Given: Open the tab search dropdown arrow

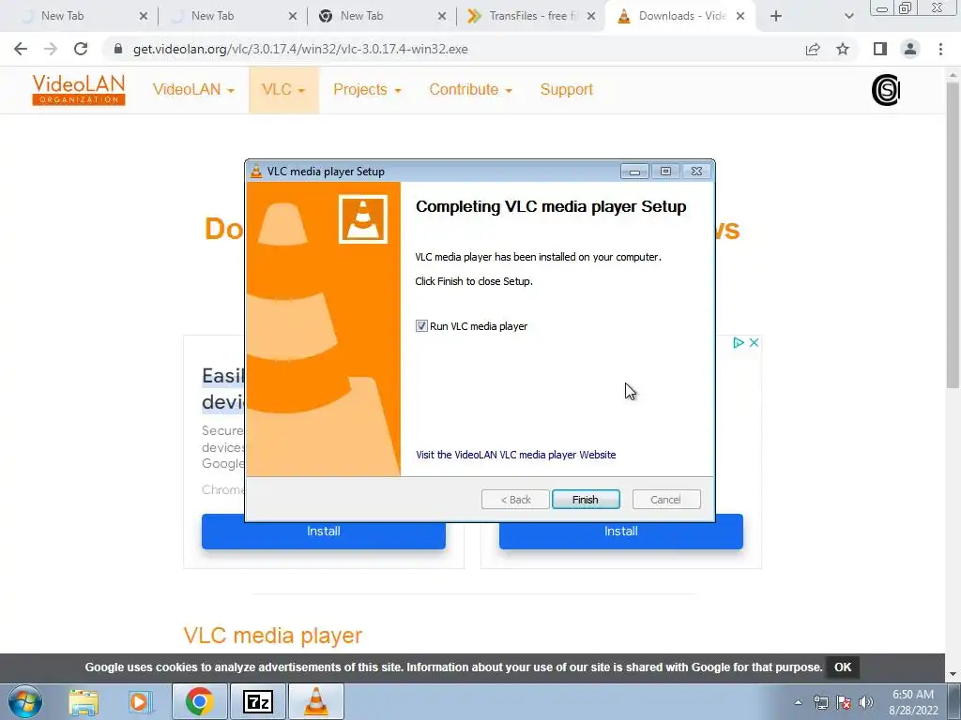Looking at the screenshot, I should (848, 17).
